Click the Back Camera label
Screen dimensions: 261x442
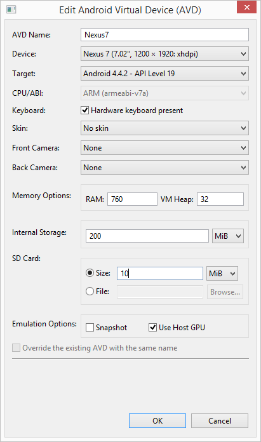coord(35,168)
